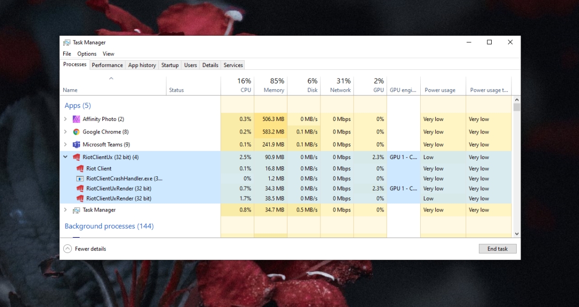579x307 pixels.
Task: Collapse the RiotClientUx process group
Action: 66,157
